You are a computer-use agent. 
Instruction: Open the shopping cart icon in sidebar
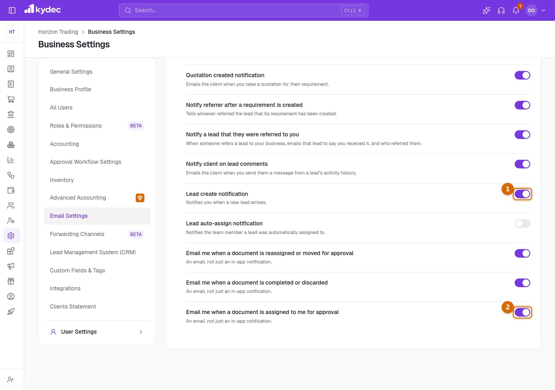11,99
